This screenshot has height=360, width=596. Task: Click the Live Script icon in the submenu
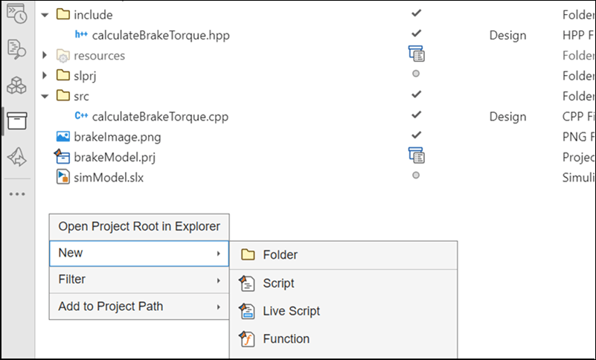247,311
